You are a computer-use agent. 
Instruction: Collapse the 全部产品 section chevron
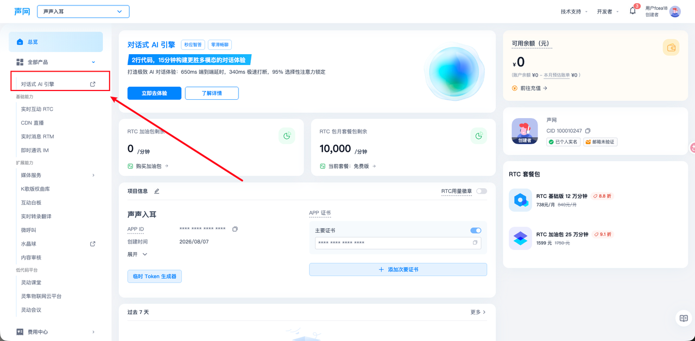[93, 62]
